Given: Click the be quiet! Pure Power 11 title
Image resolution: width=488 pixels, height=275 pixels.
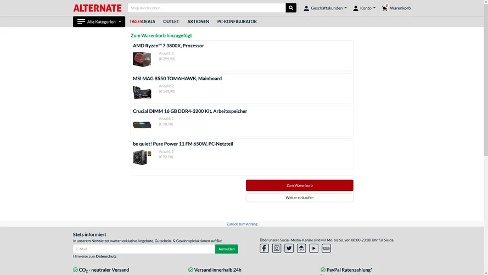Looking at the screenshot, I should coord(183,144).
